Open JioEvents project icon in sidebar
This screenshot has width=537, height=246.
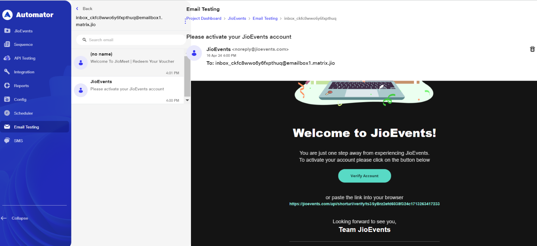point(7,31)
